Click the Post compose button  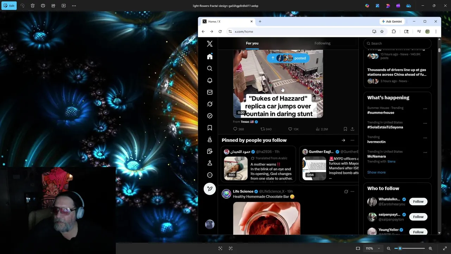tap(210, 189)
